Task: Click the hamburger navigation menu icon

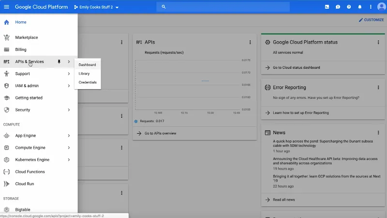Action: [x=7, y=7]
